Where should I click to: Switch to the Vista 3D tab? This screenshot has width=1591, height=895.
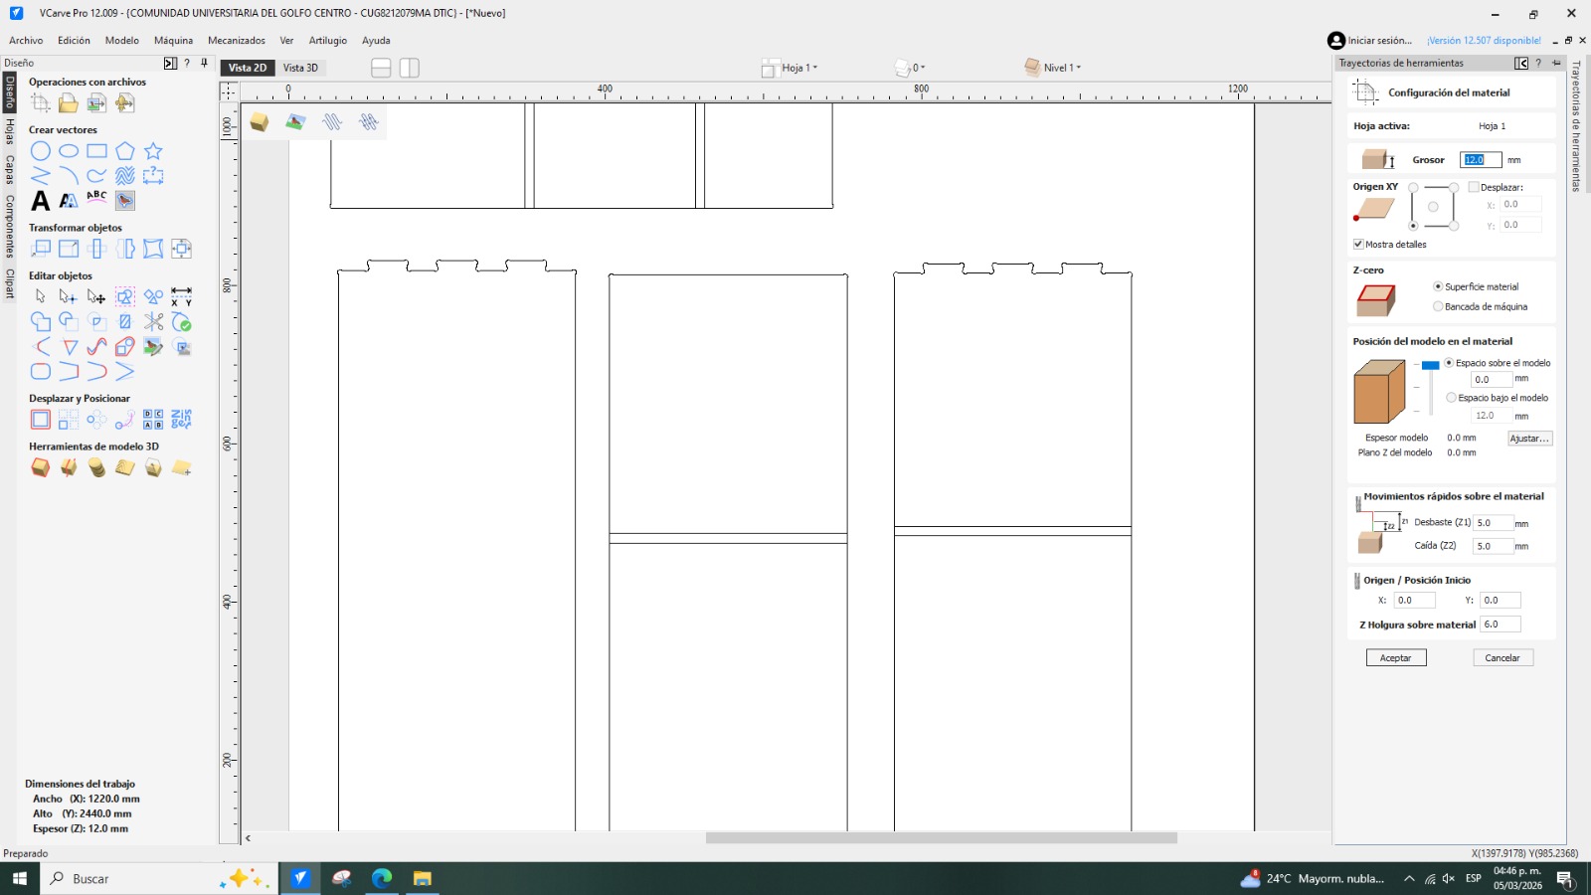click(300, 68)
